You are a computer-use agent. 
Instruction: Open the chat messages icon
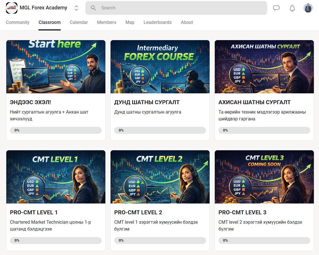coord(276,8)
